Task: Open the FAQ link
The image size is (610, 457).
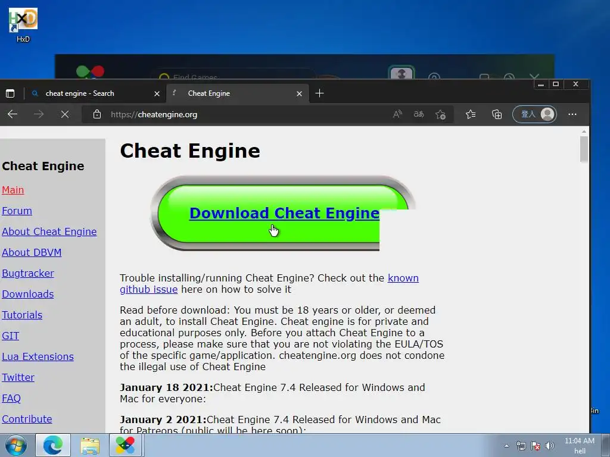Action: point(11,398)
